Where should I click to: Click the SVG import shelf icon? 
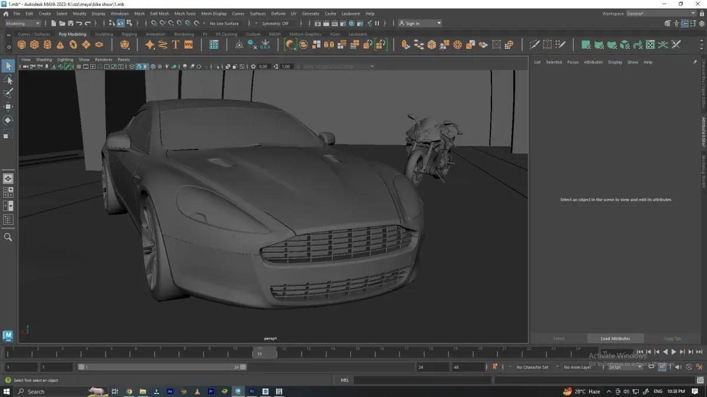point(189,45)
